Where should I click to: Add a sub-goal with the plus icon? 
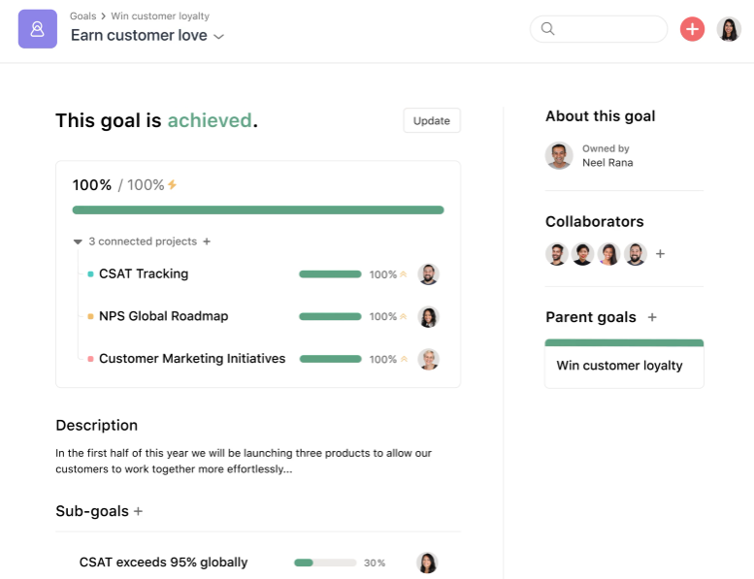pyautogui.click(x=138, y=511)
